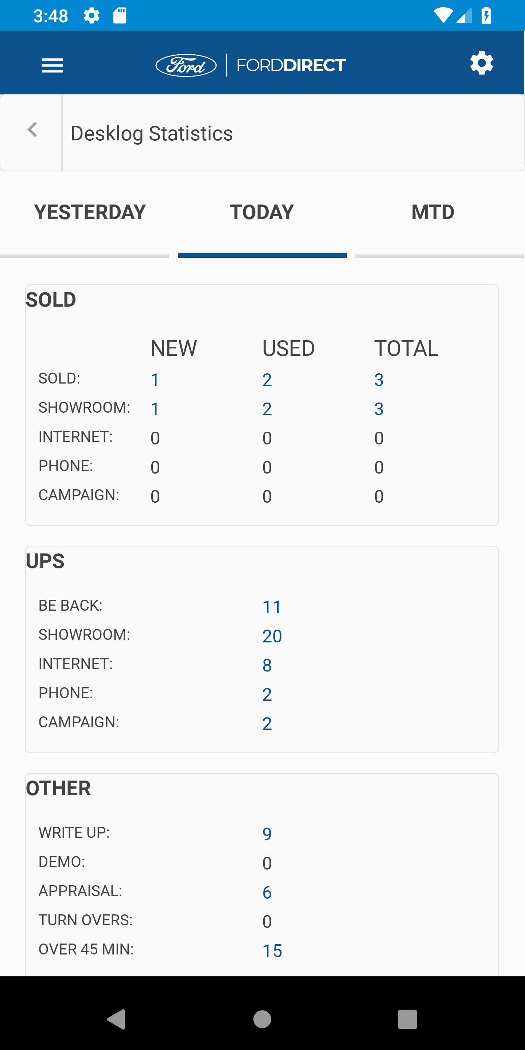View the Be Back ups count 11
The height and width of the screenshot is (1050, 525).
click(x=272, y=607)
